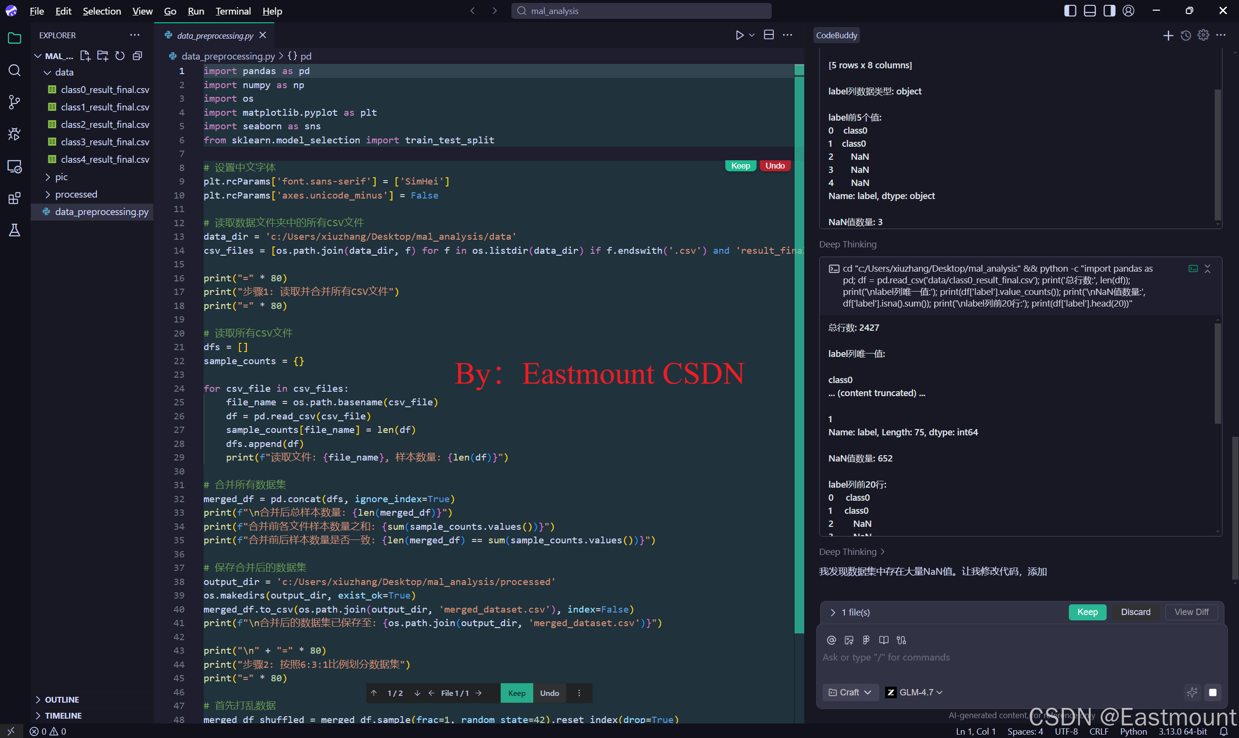The width and height of the screenshot is (1239, 738).
Task: Toggle the bottom panel layout icon
Action: tap(1090, 11)
